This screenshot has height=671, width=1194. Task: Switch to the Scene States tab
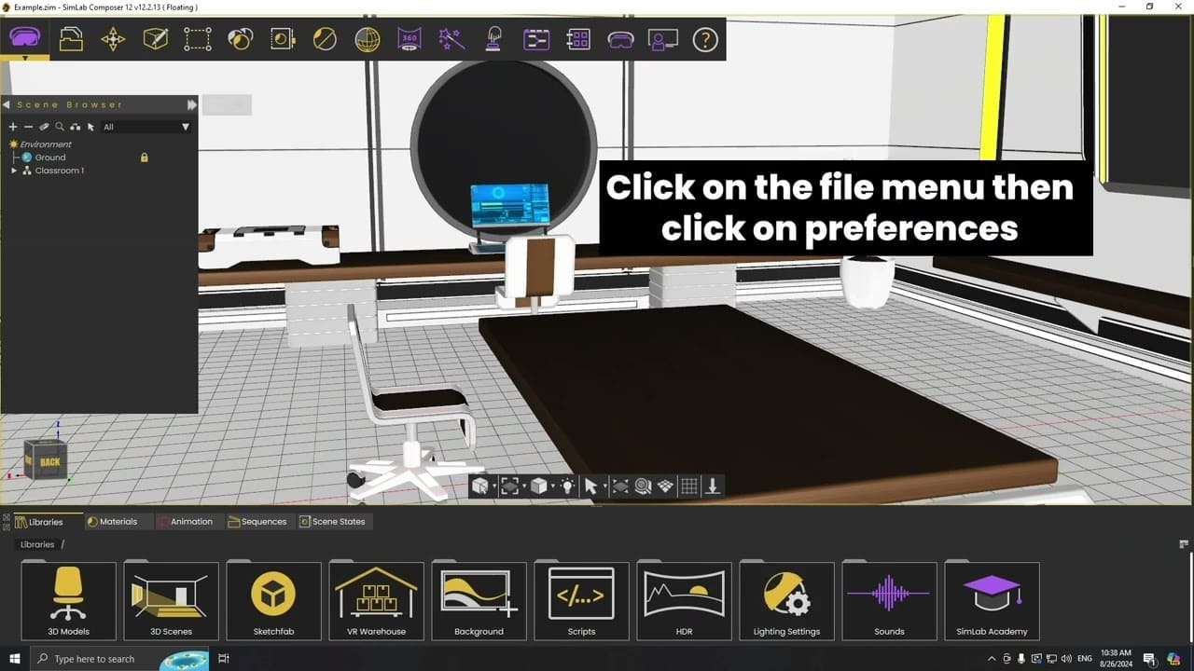coord(333,522)
